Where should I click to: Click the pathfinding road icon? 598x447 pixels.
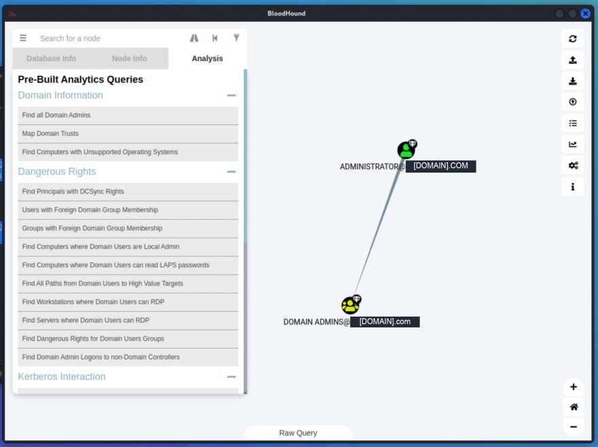(x=194, y=38)
